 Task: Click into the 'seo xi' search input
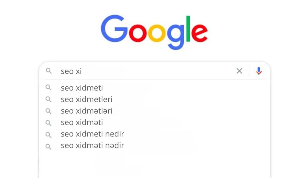144,71
